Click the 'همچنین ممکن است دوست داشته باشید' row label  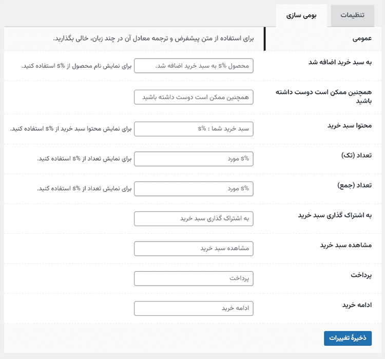tap(323, 96)
